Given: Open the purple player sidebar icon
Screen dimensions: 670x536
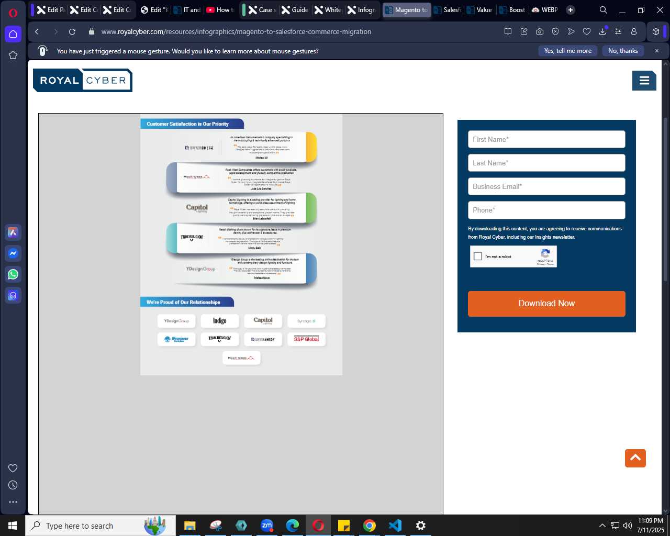Looking at the screenshot, I should tap(13, 295).
